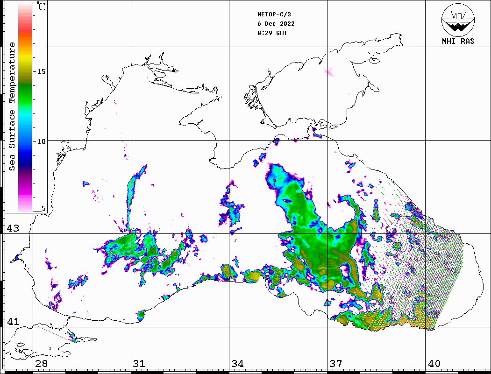The image size is (491, 374).
Task: Click the 5 value on temperature scale
Action: (43, 209)
